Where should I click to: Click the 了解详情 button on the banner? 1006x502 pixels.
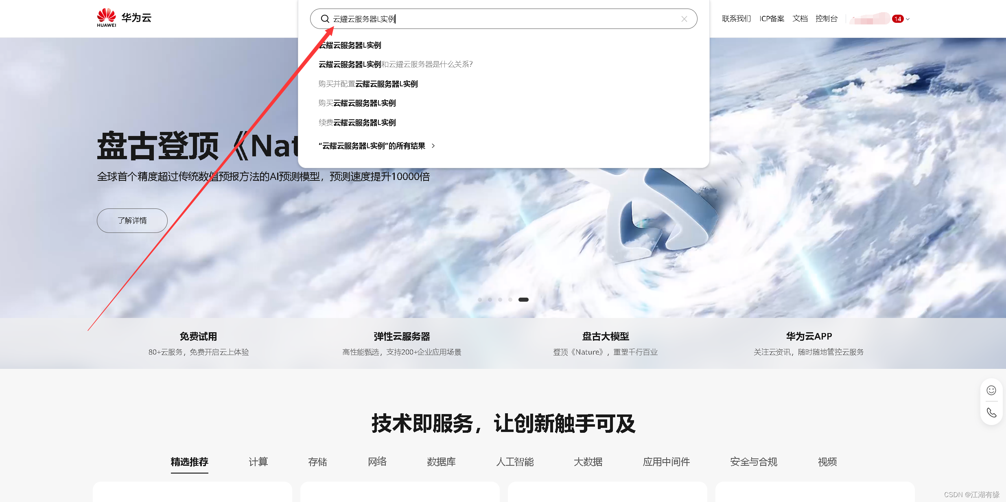point(132,220)
